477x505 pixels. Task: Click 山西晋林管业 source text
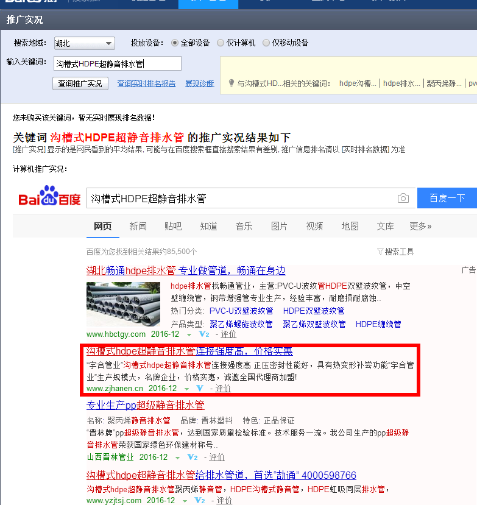tap(110, 457)
